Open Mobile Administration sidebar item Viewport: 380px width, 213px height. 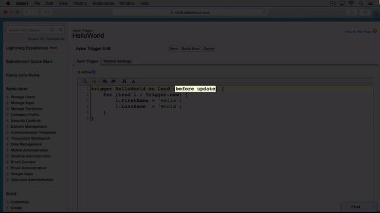pyautogui.click(x=30, y=150)
